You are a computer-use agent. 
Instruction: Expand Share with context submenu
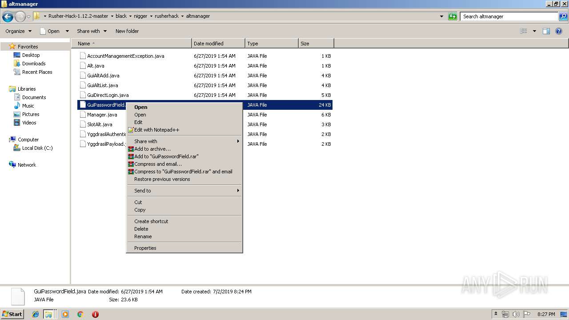pos(184,141)
